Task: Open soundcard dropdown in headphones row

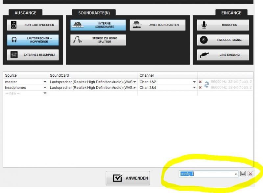Action: [134, 87]
